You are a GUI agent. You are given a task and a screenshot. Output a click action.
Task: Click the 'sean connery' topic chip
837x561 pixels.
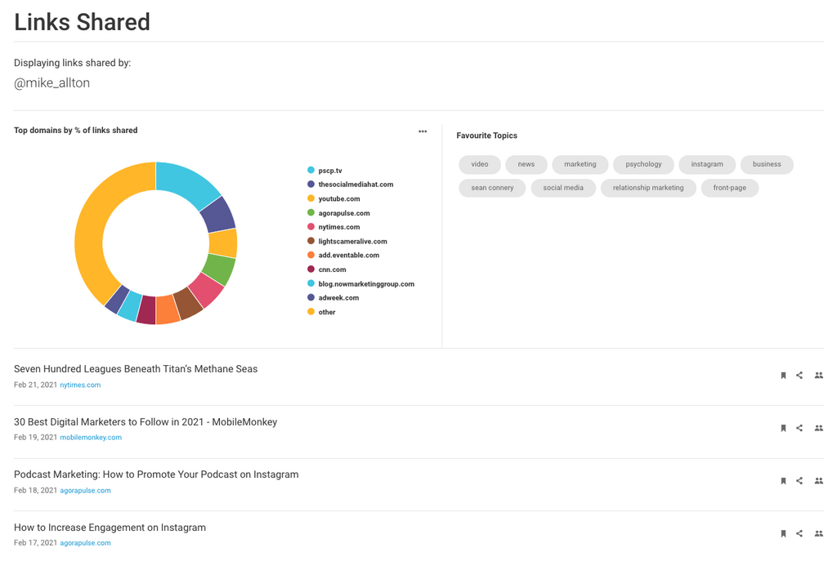[x=492, y=188]
